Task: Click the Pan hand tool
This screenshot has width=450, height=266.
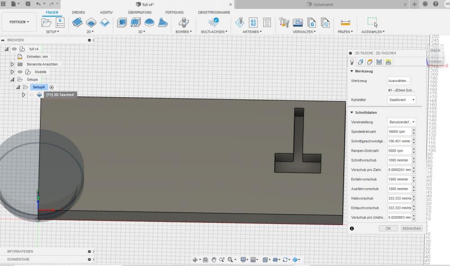Action: pyautogui.click(x=213, y=260)
